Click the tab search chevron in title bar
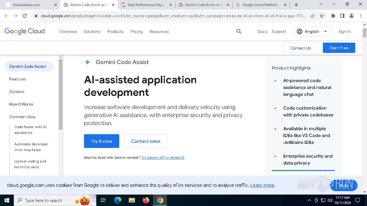 pyautogui.click(x=321, y=4)
